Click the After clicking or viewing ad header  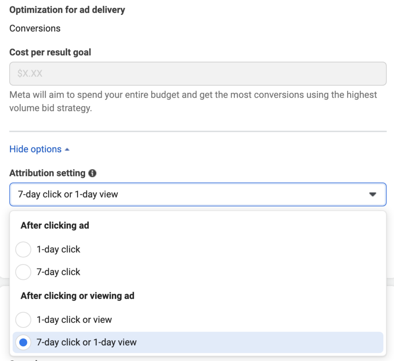[77, 296]
